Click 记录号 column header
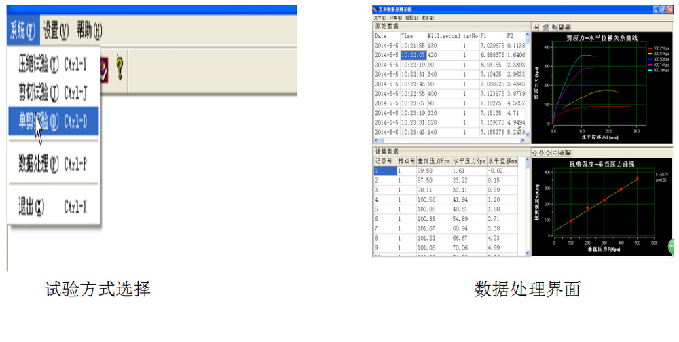 (385, 161)
